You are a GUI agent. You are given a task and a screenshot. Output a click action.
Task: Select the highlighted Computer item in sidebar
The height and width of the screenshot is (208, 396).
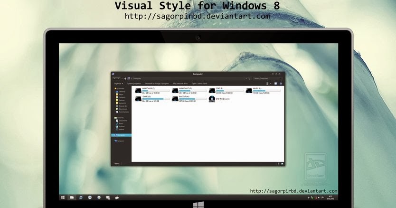point(121,135)
